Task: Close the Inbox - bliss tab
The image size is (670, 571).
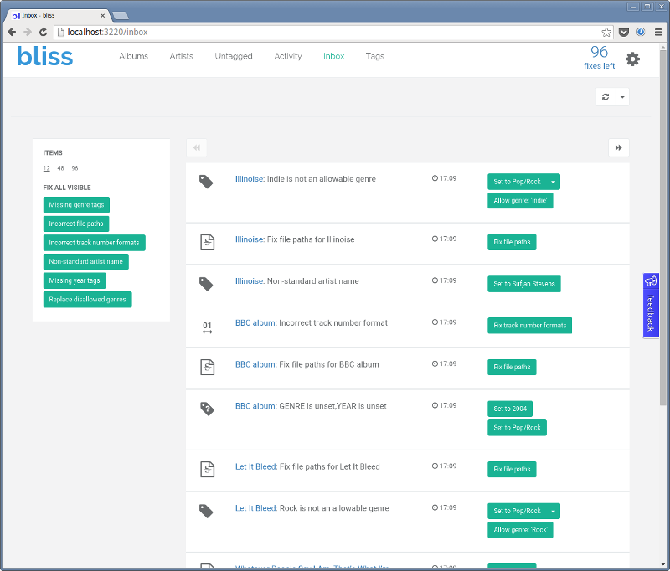Action: (102, 15)
